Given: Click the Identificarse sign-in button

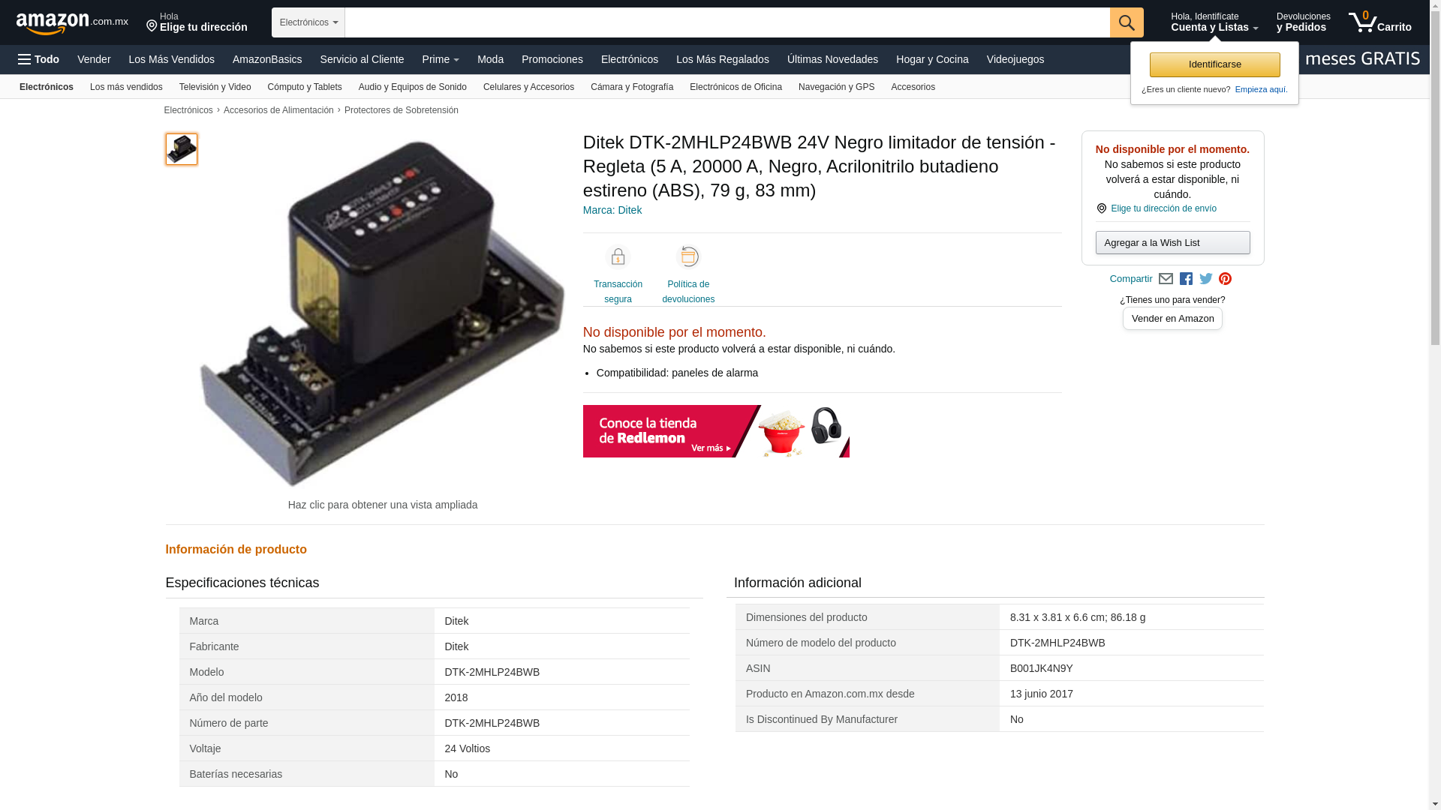Looking at the screenshot, I should [1214, 64].
